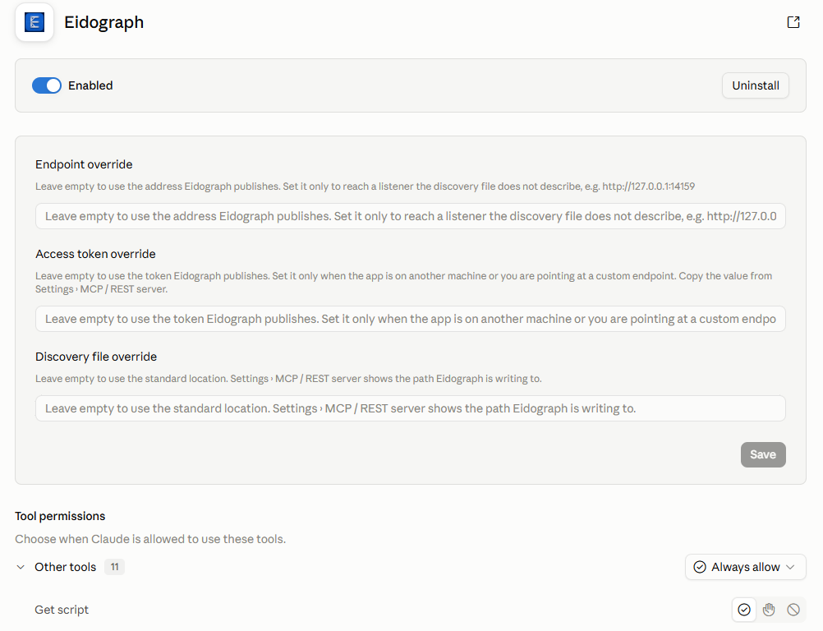The image size is (823, 631).
Task: Click the Enabled label text
Action: coord(90,85)
